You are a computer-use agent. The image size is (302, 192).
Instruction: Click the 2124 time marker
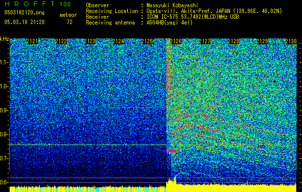click(x=118, y=41)
